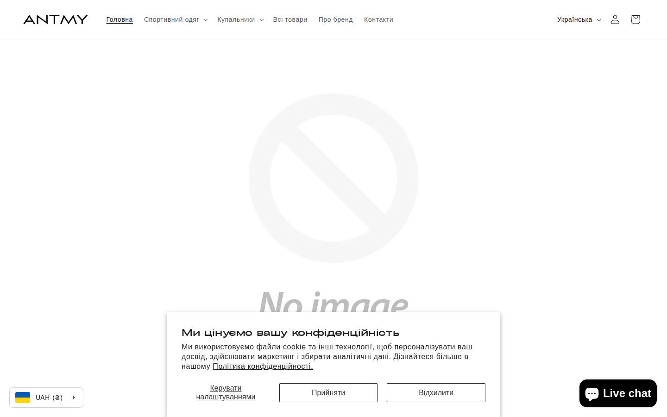667x417 pixels.
Task: Open the Контакти page
Action: [378, 19]
